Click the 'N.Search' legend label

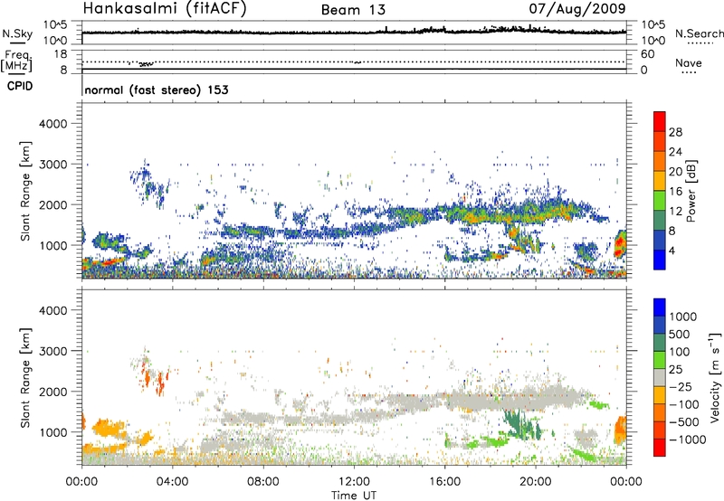click(699, 33)
